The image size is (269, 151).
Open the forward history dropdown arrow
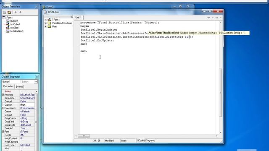[x=221, y=18]
